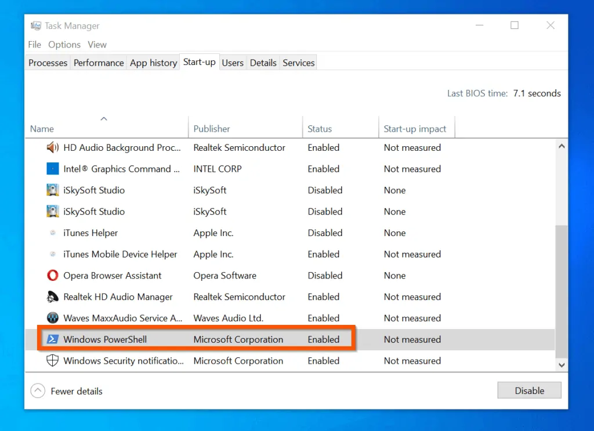Screen dimensions: 594x431
Task: Select the HD Audio Background Proc... entry
Action: coord(122,147)
